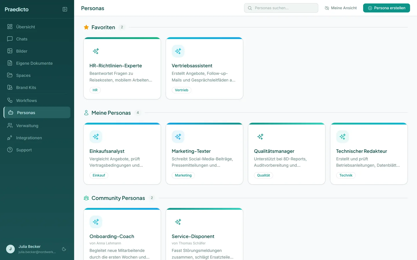Image resolution: width=417 pixels, height=260 pixels.
Task: Click the Technik tag on Technischer Redakteur
Action: click(346, 175)
